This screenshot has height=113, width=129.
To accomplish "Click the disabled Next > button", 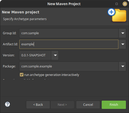I will pyautogui.click(x=62, y=105).
